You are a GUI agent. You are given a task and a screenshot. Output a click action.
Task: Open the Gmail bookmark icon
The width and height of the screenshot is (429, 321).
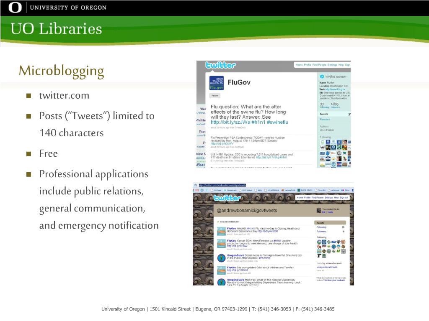pyautogui.click(x=197, y=190)
